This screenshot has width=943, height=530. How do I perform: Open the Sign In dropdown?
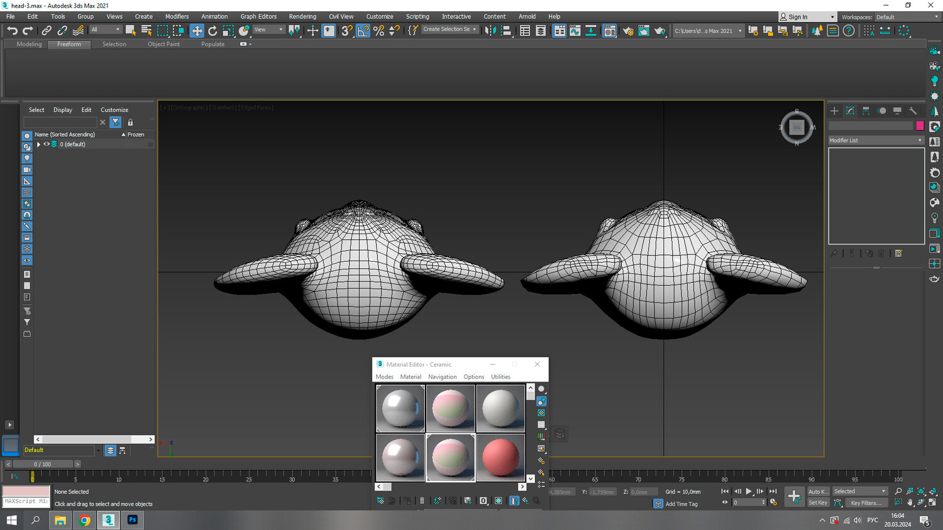[x=807, y=17]
